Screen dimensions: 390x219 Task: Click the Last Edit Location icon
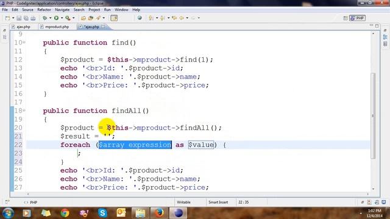174,18
